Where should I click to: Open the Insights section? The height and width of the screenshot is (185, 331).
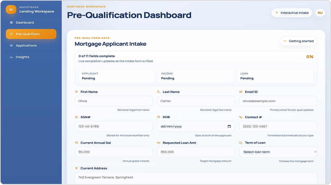[x=31, y=57]
